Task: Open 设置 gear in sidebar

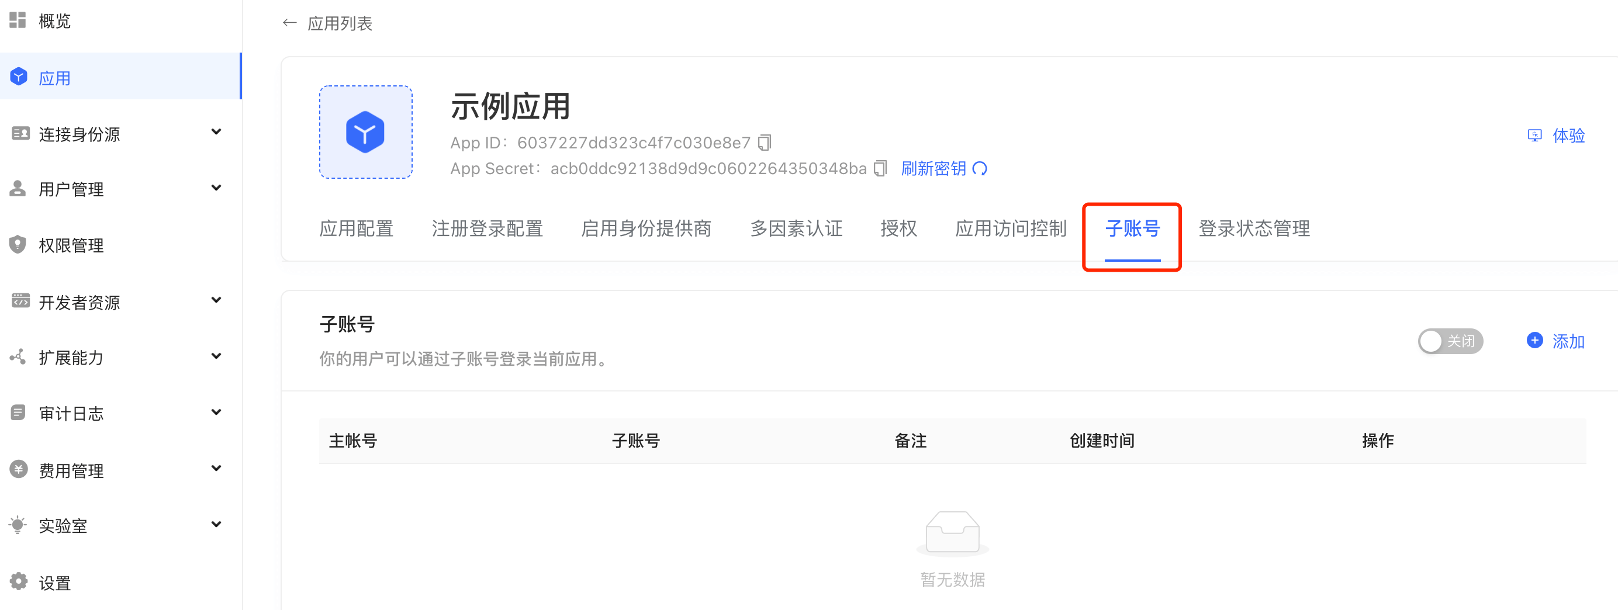Action: 54,583
